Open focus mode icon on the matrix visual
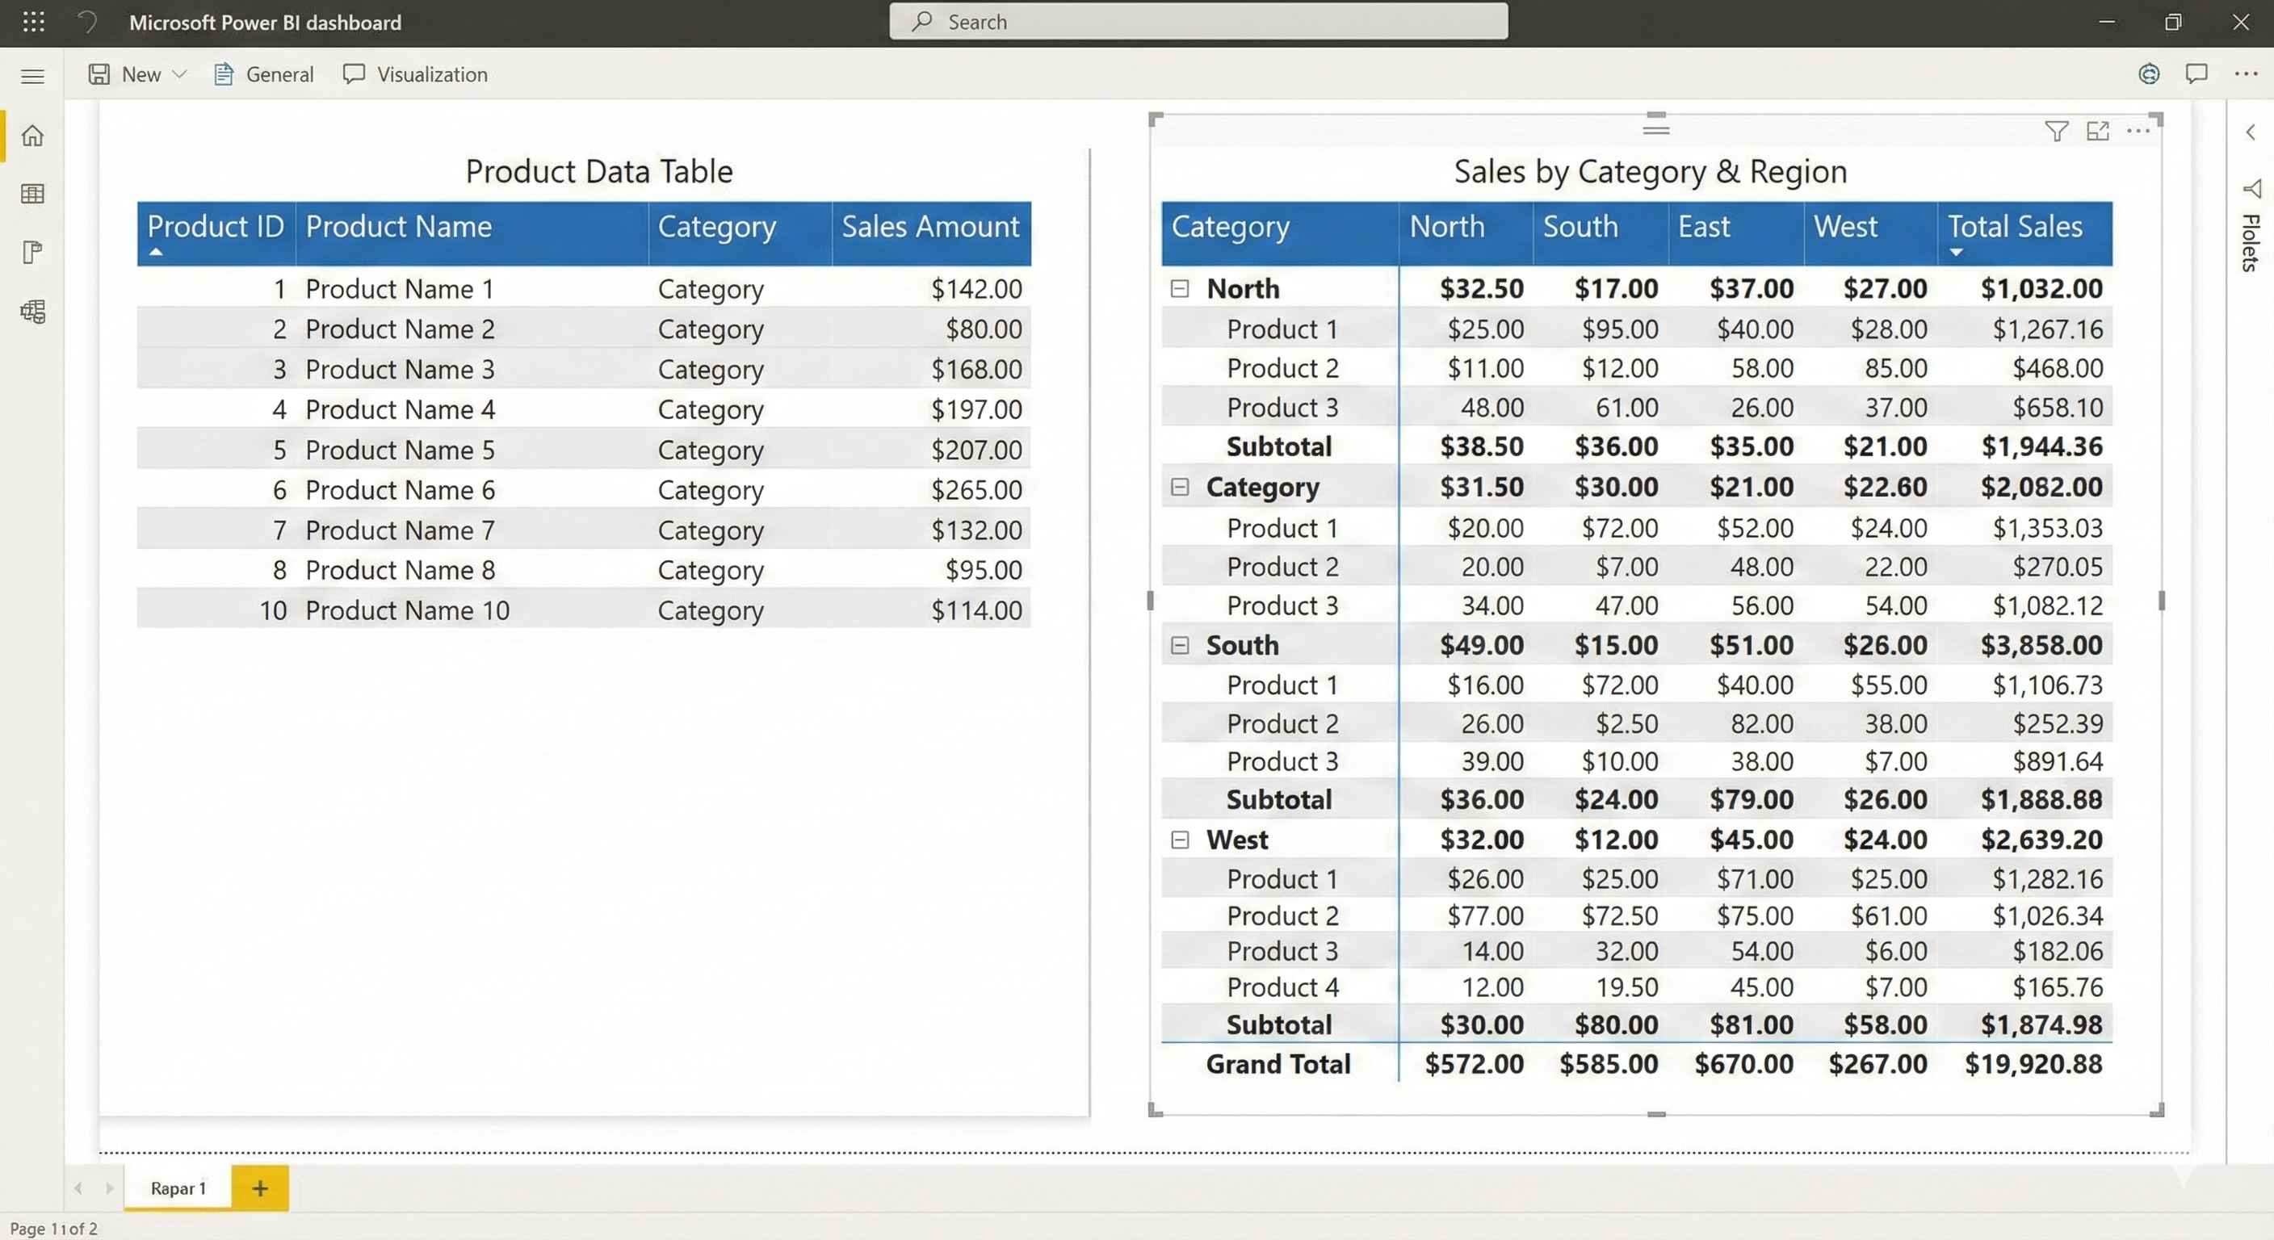The height and width of the screenshot is (1240, 2274). click(x=2097, y=132)
